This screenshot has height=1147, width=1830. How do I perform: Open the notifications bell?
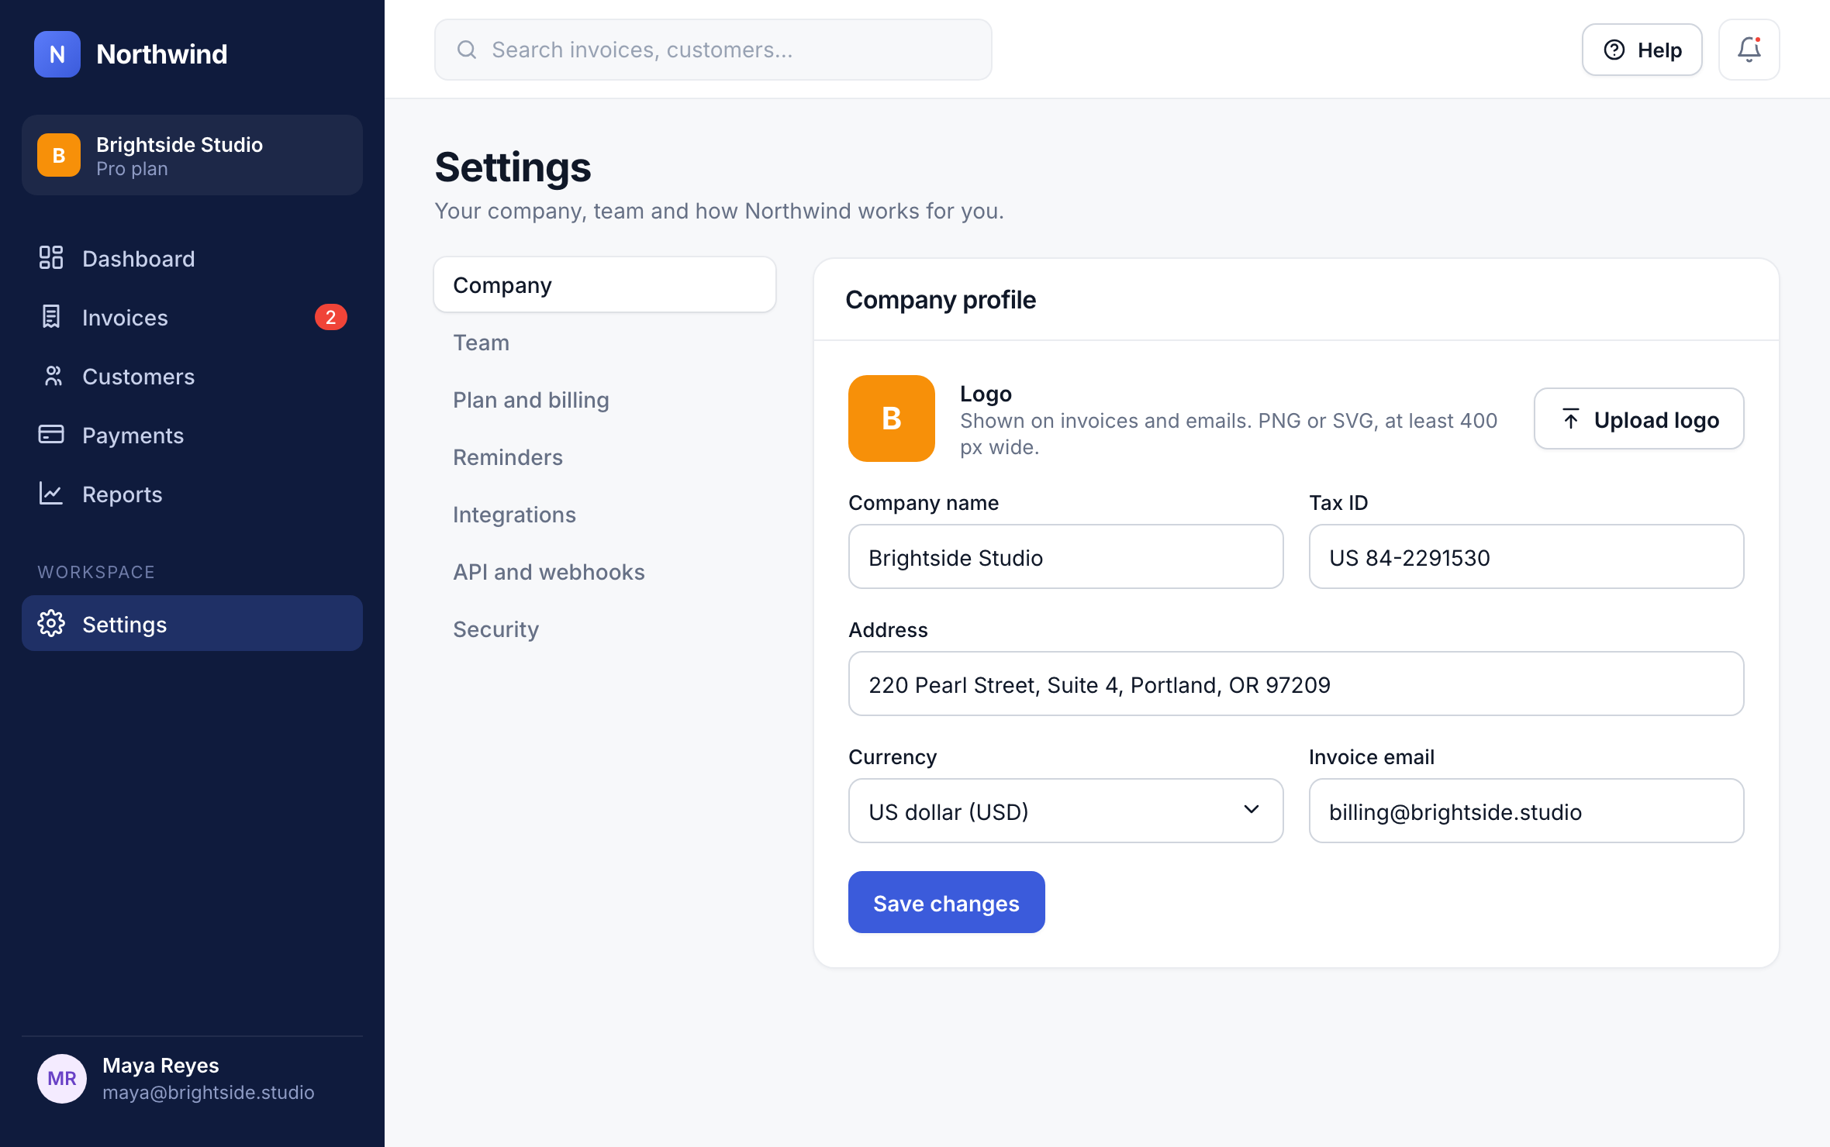pos(1749,50)
